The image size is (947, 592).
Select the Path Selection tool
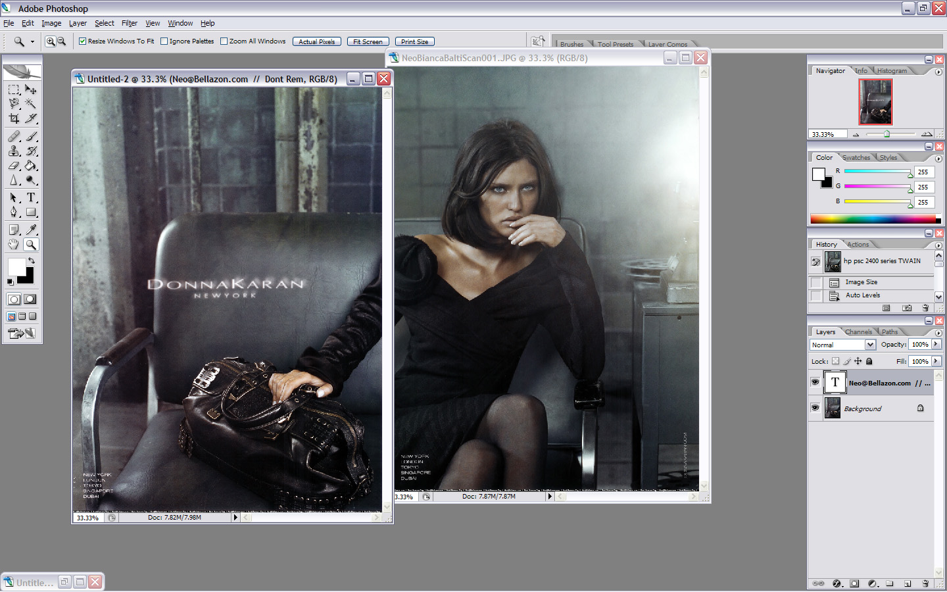[14, 197]
